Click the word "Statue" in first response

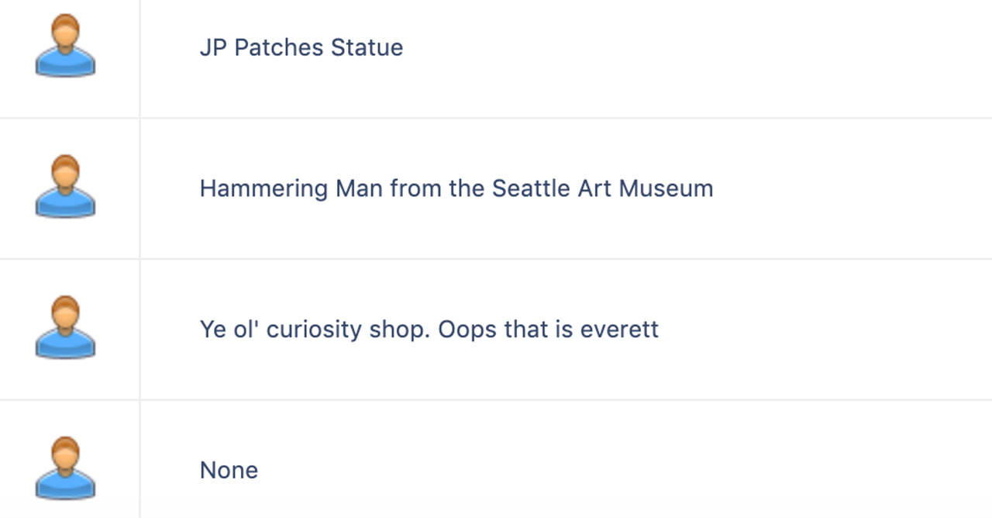pyautogui.click(x=367, y=47)
